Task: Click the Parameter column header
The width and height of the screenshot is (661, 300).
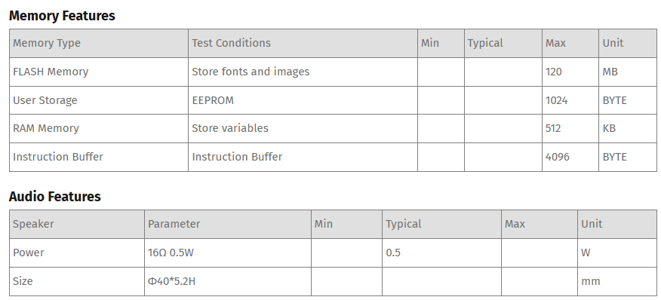Action: point(228,224)
